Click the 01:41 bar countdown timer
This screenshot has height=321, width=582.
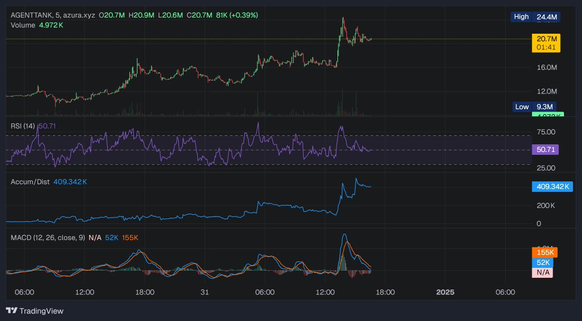tap(546, 47)
